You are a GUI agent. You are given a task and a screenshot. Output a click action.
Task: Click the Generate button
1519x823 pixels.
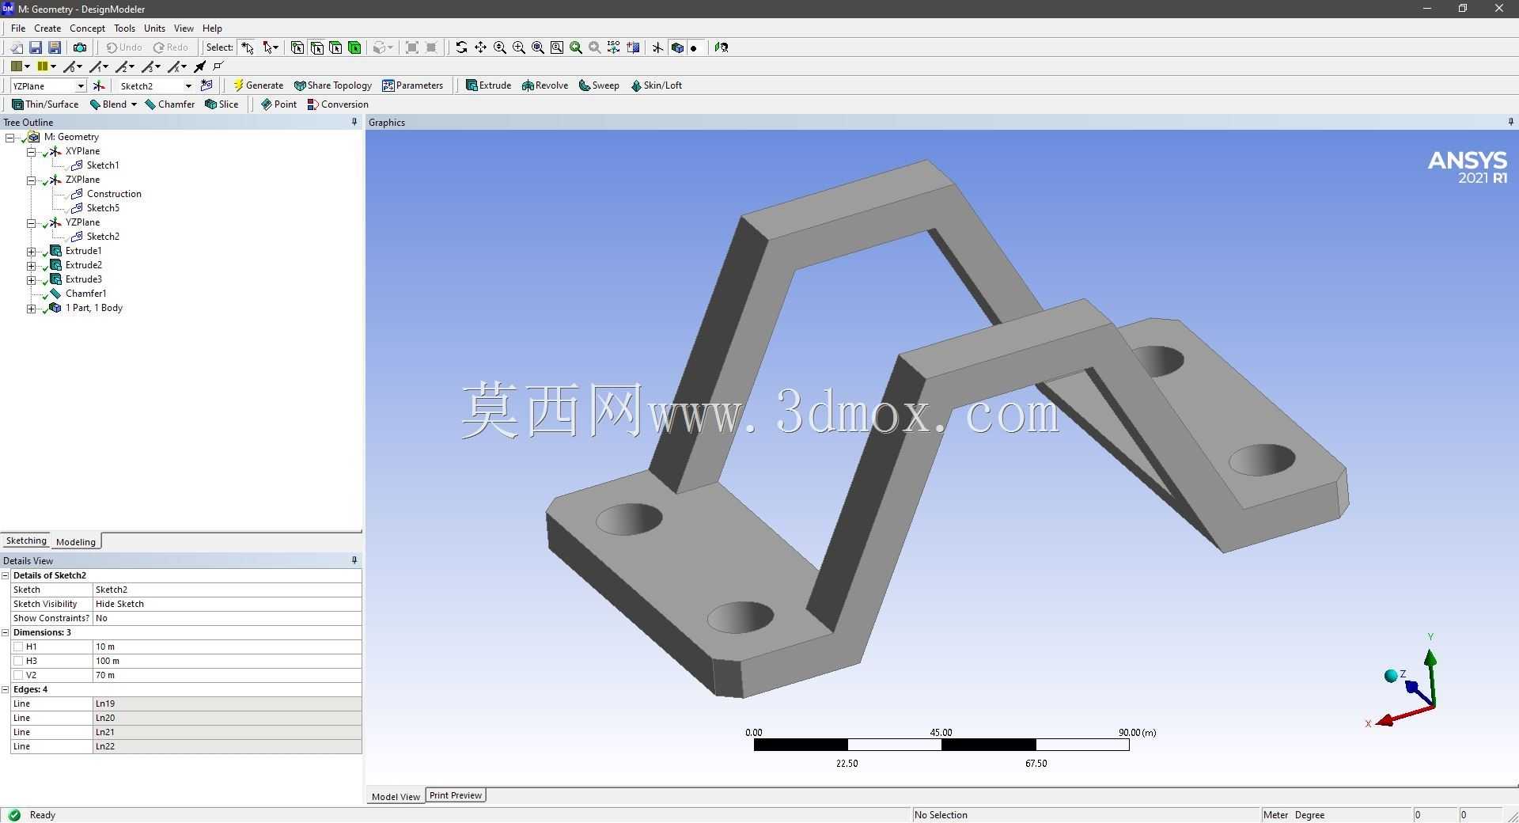pyautogui.click(x=258, y=85)
